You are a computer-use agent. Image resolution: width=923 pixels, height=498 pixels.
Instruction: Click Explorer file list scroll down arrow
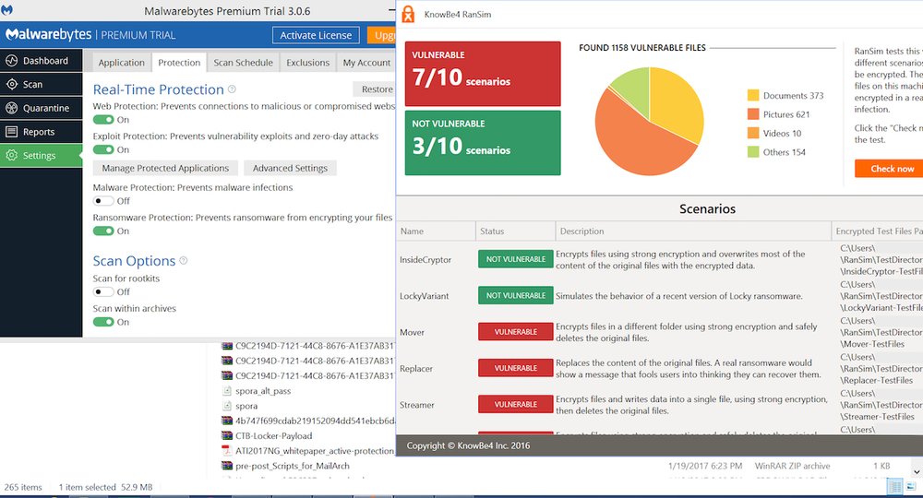(917, 471)
